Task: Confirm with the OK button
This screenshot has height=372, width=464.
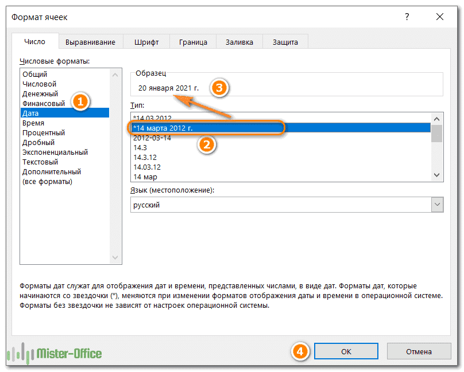Action: tap(346, 351)
